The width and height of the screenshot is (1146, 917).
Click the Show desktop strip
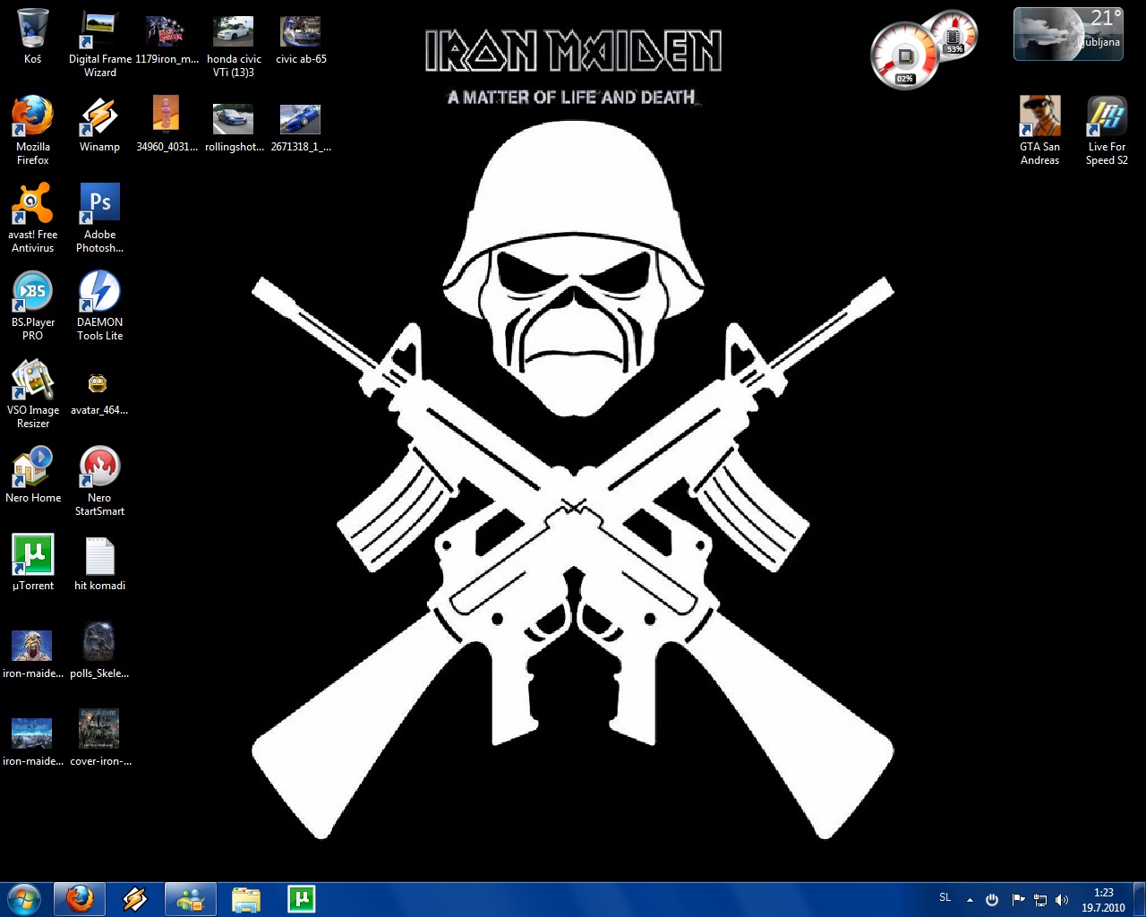click(1140, 899)
